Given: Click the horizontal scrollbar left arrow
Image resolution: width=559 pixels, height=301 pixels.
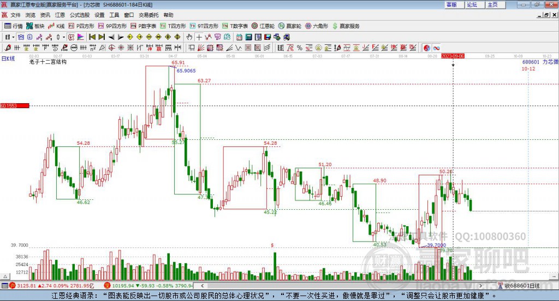Looking at the screenshot, I should (x=202, y=286).
